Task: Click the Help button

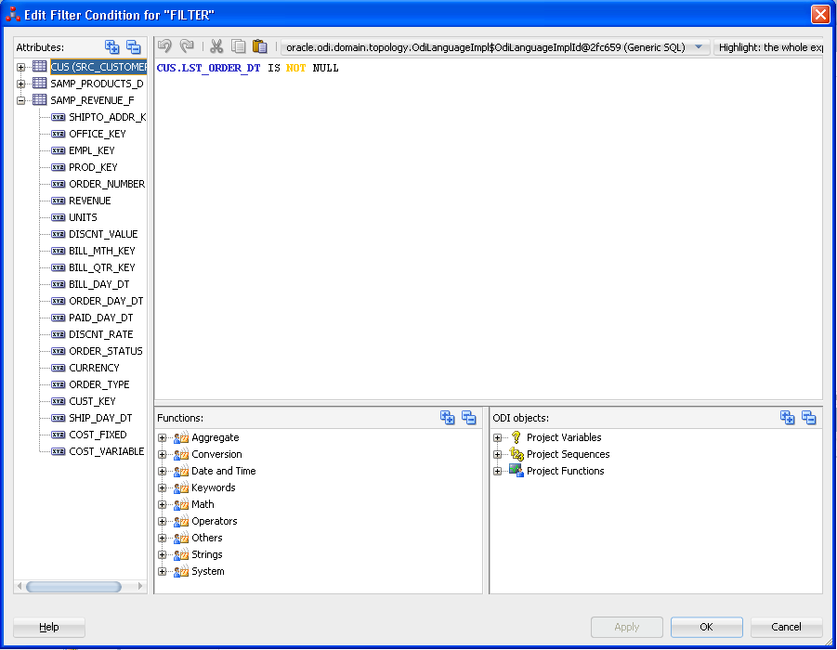Action: [49, 627]
